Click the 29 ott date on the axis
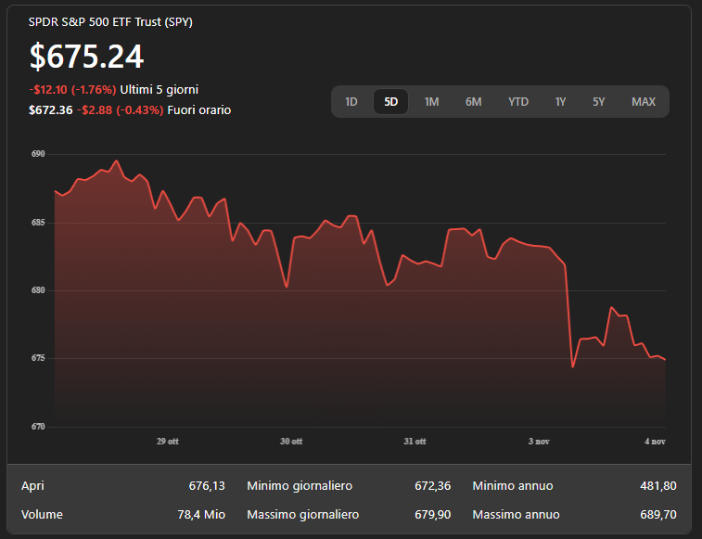702x539 pixels. [x=167, y=442]
